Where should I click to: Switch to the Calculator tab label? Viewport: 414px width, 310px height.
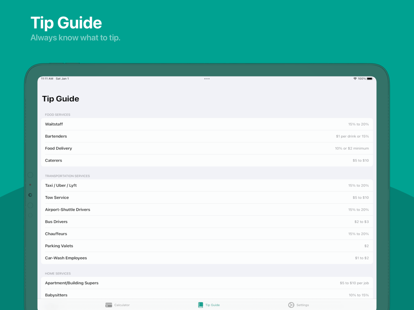pos(122,305)
